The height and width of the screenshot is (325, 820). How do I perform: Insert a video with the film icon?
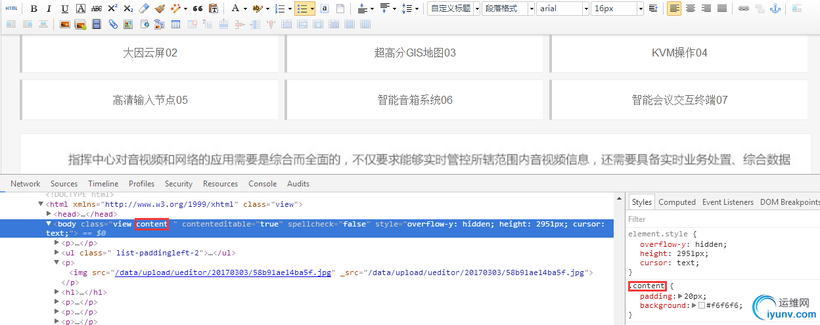pyautogui.click(x=97, y=24)
